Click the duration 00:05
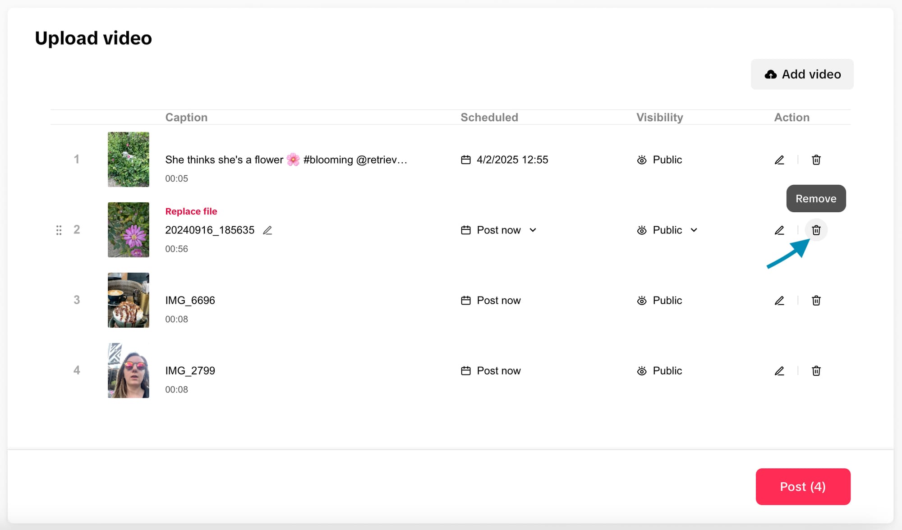 [176, 179]
